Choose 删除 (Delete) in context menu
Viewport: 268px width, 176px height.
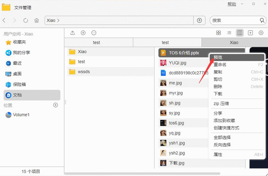[x=237, y=86]
